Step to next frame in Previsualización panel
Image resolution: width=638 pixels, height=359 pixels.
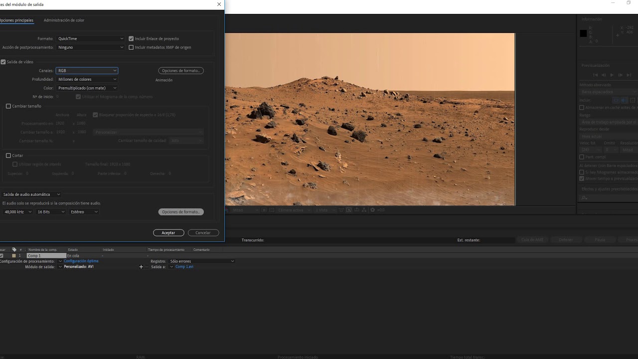tap(621, 75)
